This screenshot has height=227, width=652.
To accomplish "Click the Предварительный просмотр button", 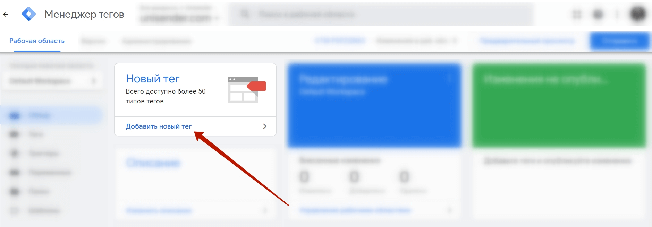I will pos(527,41).
